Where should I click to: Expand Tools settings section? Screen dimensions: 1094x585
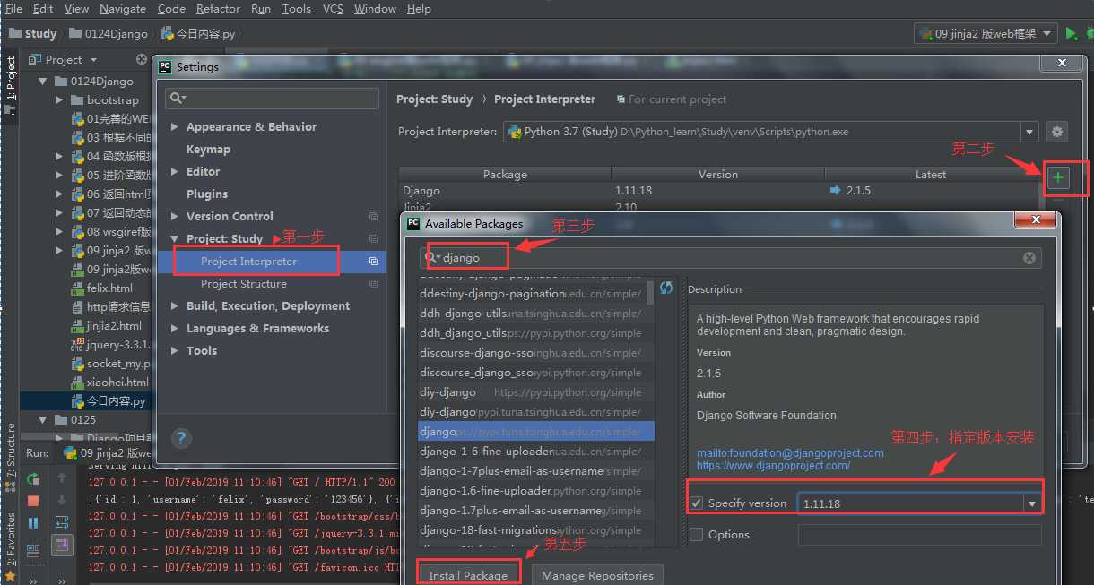click(x=175, y=351)
